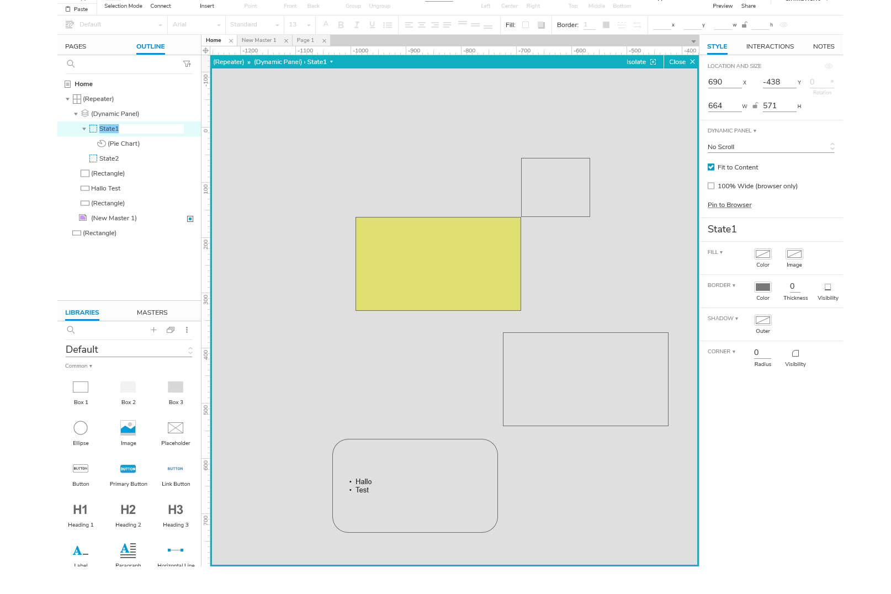Collapse the (Dynamic Panel) node in the Outline
891x594 pixels.
click(76, 114)
